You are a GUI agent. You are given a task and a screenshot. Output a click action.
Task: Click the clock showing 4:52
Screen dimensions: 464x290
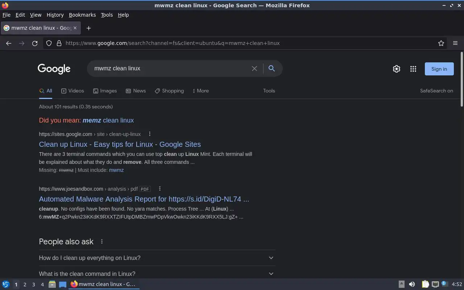[x=457, y=285]
